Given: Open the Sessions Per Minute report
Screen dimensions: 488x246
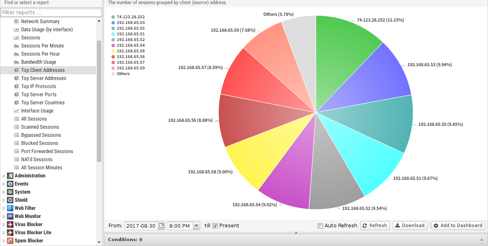Looking at the screenshot, I should pyautogui.click(x=42, y=46).
